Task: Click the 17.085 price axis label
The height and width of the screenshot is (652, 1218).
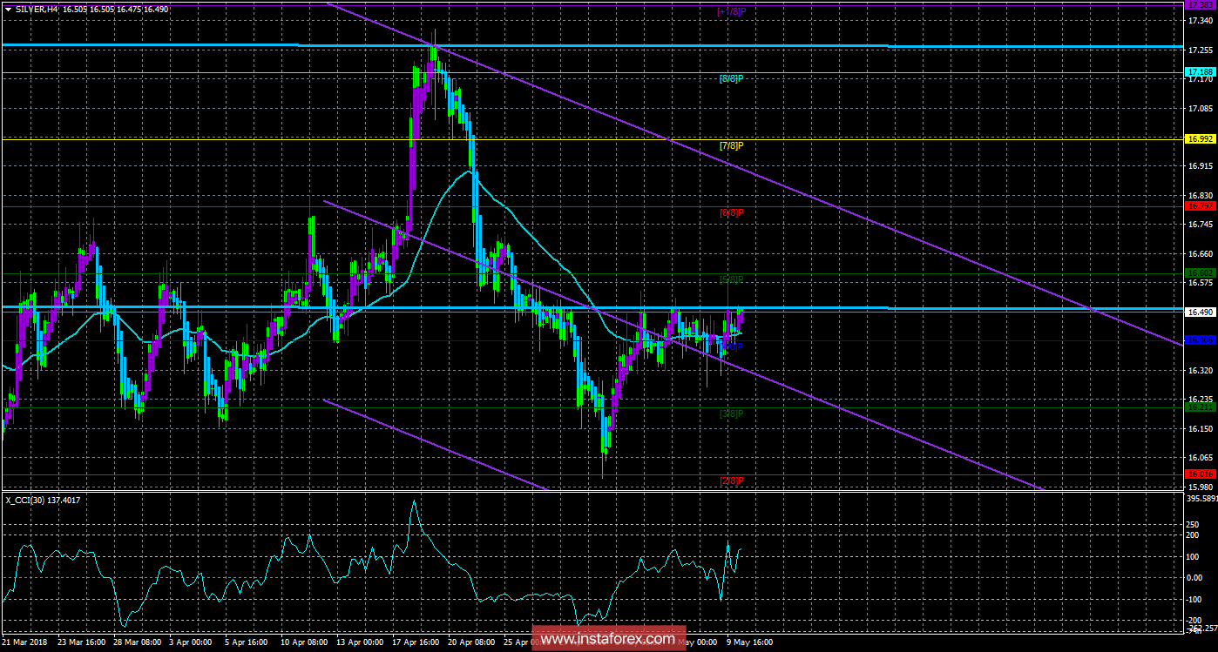Action: click(x=1199, y=108)
